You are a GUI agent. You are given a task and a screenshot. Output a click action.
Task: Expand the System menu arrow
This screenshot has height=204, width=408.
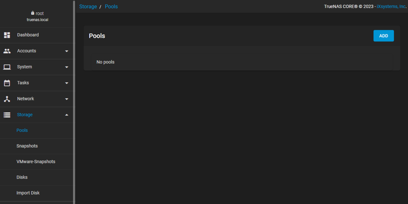tap(67, 67)
